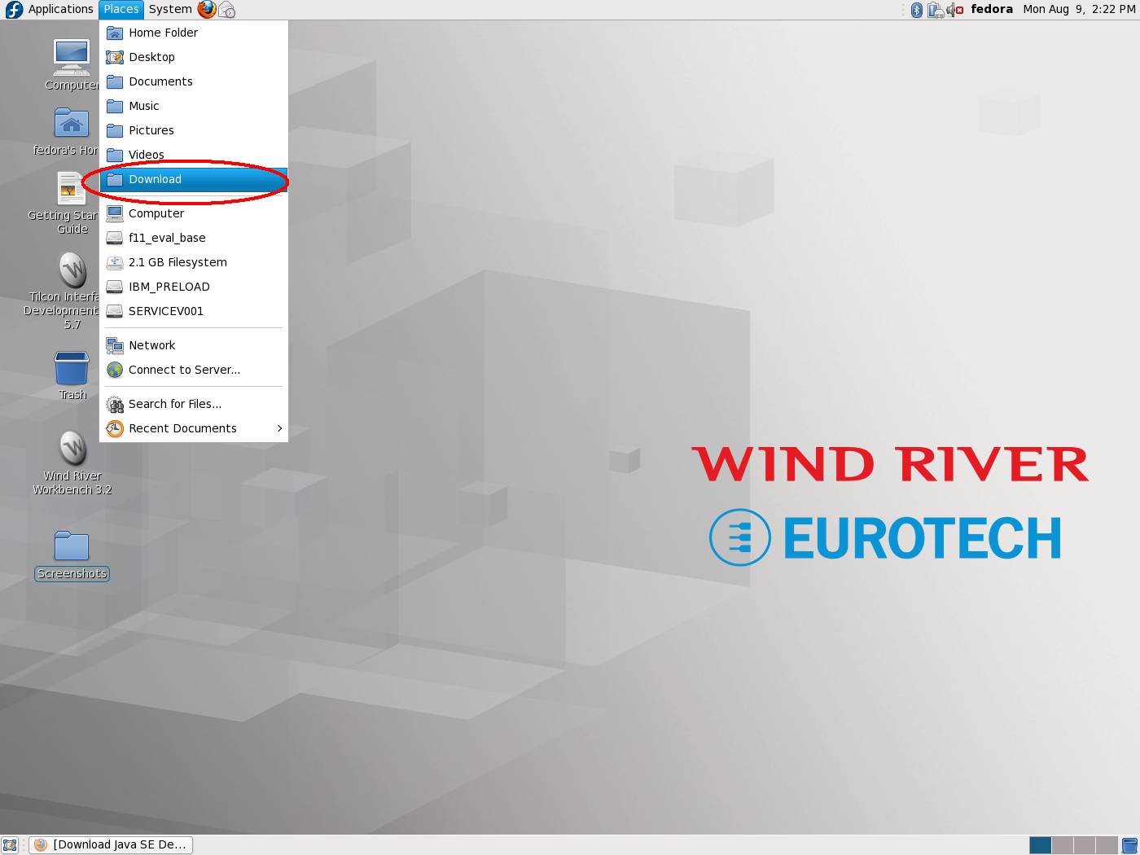Click the volume speaker tray icon
The width and height of the screenshot is (1140, 855).
coord(954,10)
